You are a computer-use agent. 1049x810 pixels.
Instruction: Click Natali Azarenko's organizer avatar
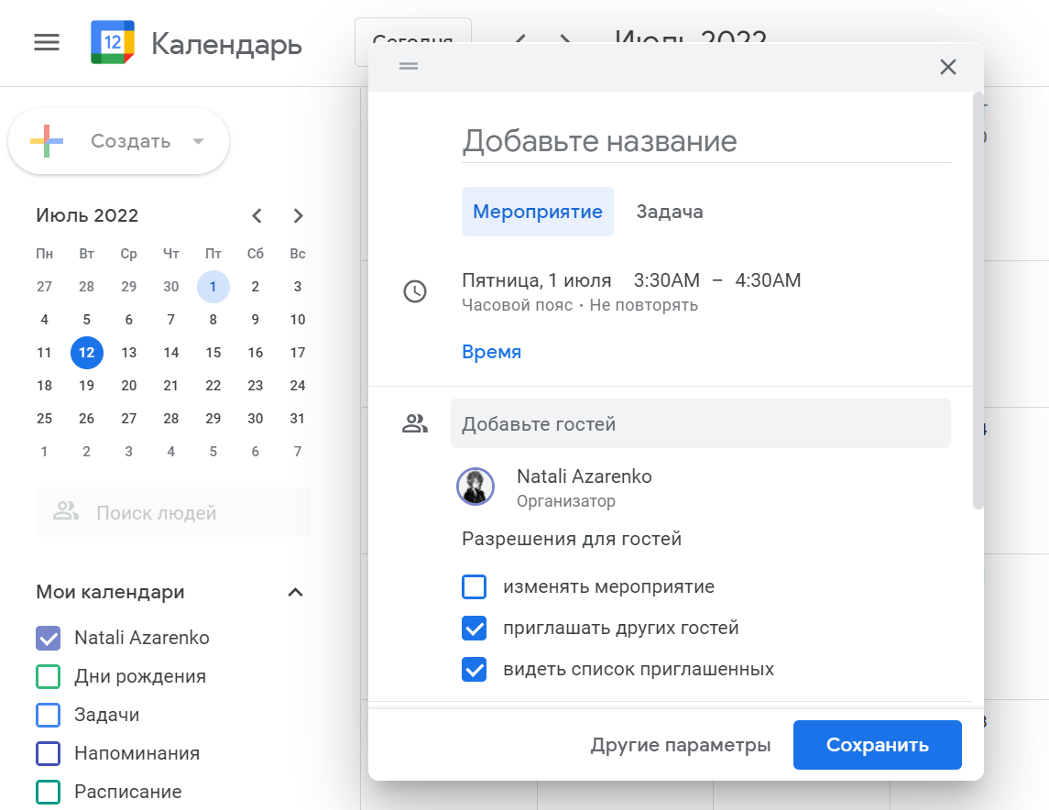475,487
